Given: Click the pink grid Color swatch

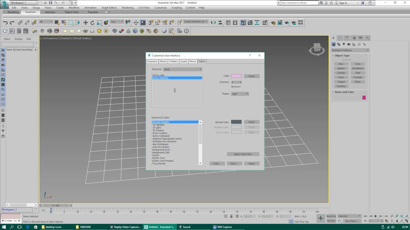Looking at the screenshot, I should (x=236, y=76).
